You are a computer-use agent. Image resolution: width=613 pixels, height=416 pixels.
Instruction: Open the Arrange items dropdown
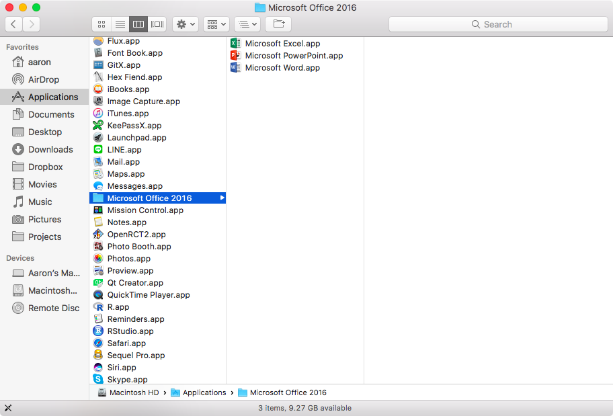(x=216, y=24)
